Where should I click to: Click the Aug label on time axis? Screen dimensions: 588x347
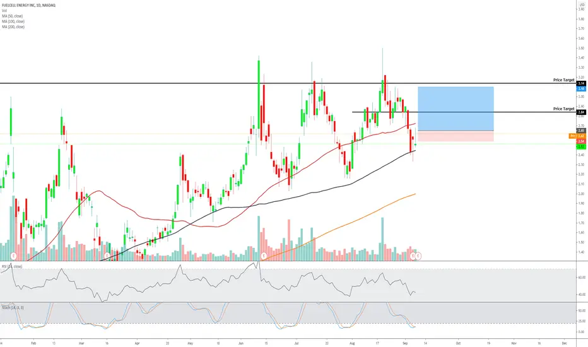(x=352, y=343)
